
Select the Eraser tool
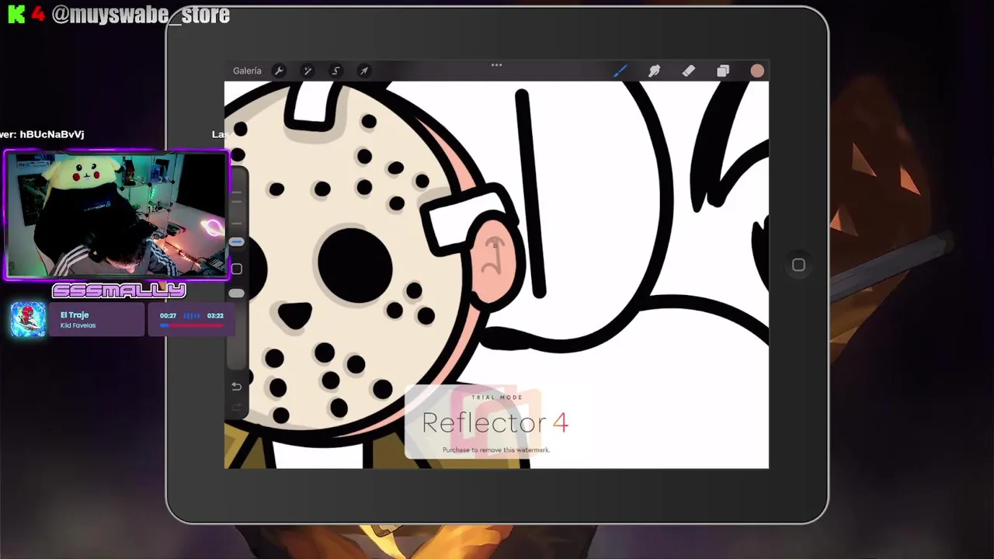pos(689,71)
